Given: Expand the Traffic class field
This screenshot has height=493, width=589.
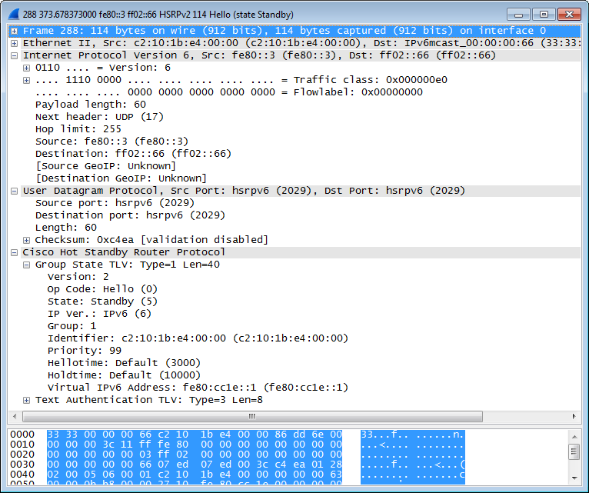Looking at the screenshot, I should coord(26,80).
